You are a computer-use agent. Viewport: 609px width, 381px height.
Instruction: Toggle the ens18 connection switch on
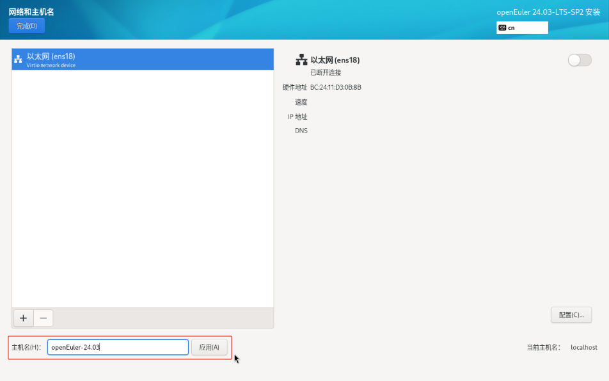click(x=580, y=60)
